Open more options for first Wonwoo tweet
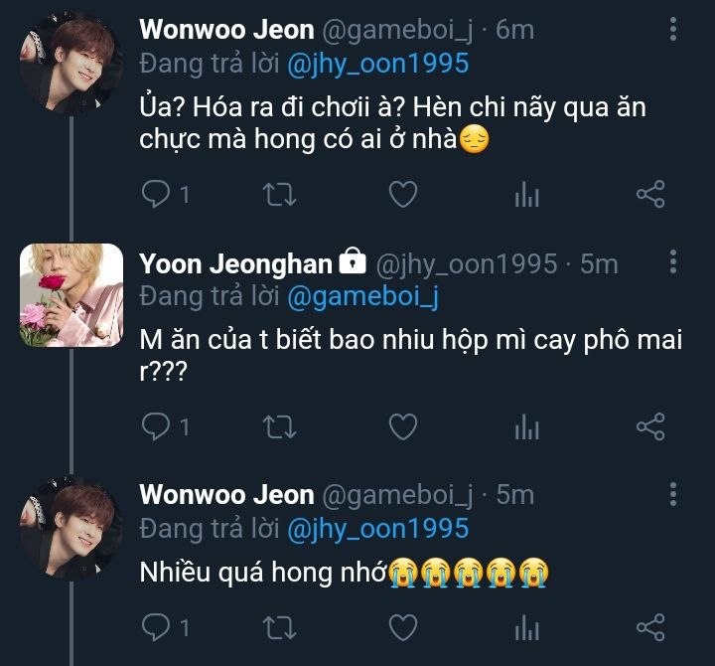The width and height of the screenshot is (715, 666). point(673,30)
